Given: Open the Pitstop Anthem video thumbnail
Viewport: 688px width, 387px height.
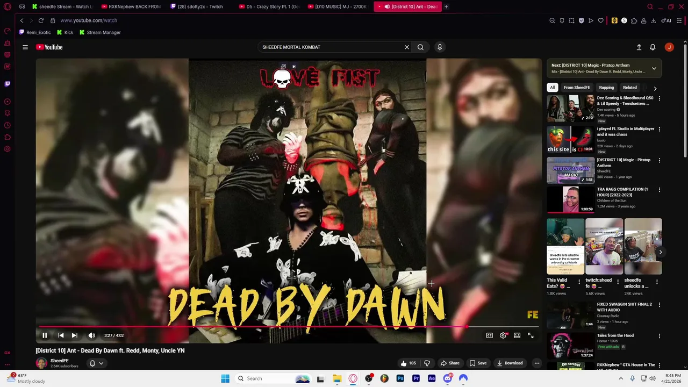Looking at the screenshot, I should coord(571,171).
